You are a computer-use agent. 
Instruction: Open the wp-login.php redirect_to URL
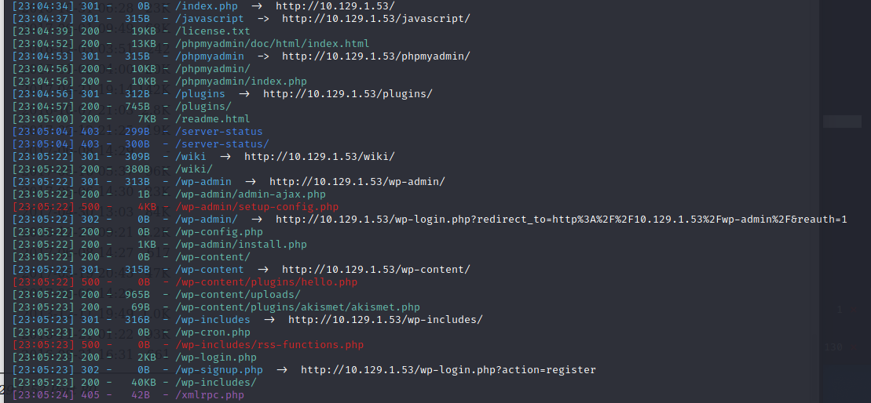pos(561,219)
